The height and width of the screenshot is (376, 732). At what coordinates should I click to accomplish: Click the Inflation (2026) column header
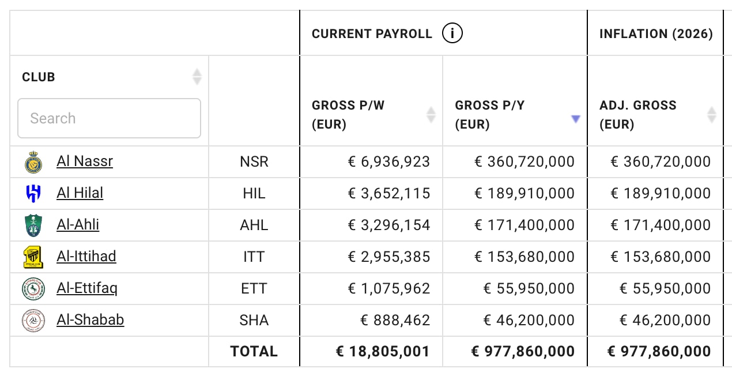(x=655, y=34)
